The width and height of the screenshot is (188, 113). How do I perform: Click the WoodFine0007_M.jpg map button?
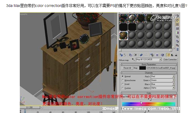click(161, 68)
